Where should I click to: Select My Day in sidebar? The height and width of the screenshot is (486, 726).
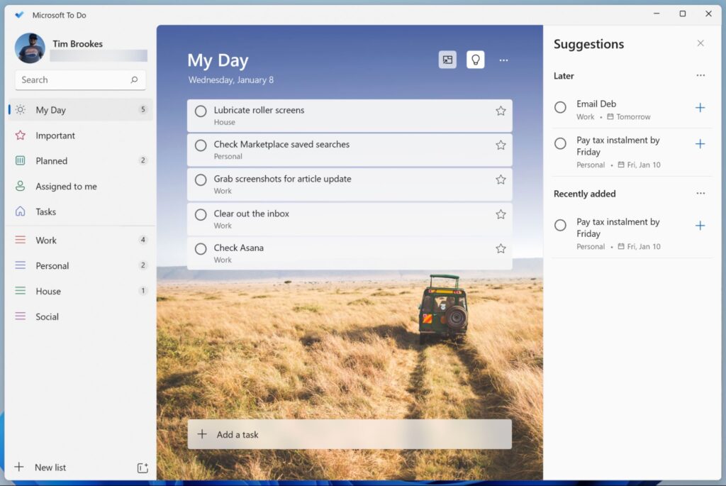81,110
